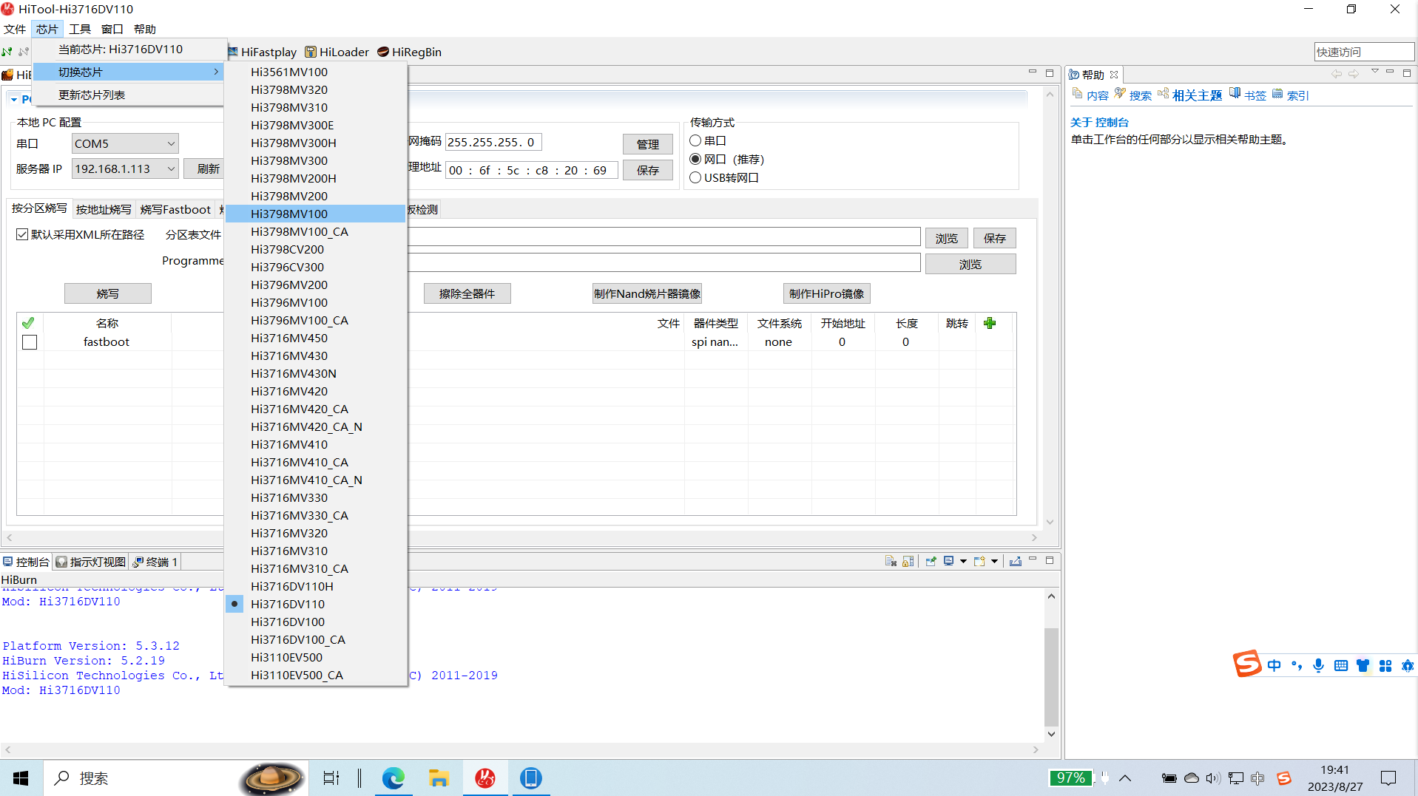
Task: Open the server IP 192.168.1.113 dropdown
Action: click(x=125, y=169)
